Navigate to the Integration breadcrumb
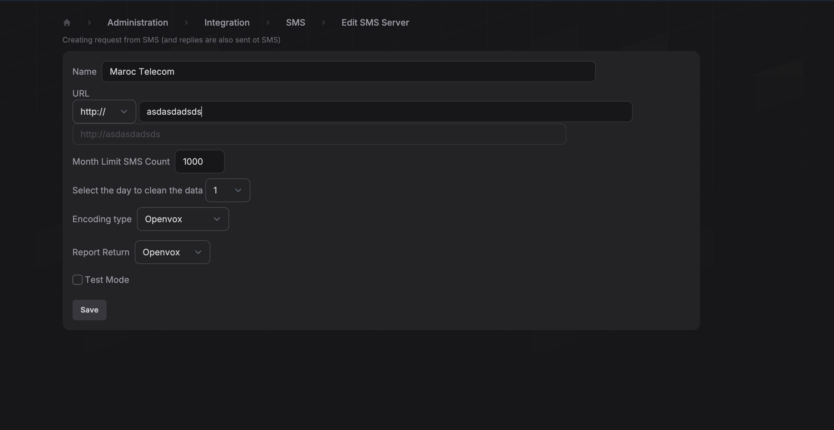Viewport: 834px width, 430px height. [x=227, y=22]
